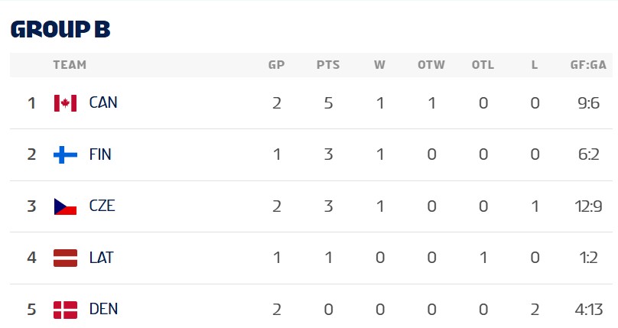Viewport: 618px width, 328px height.
Task: Click the Finland flag icon
Action: pos(65,154)
